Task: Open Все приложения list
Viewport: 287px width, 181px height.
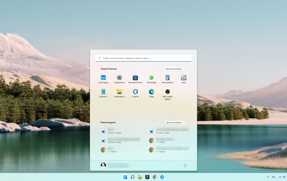Action: coord(175,69)
